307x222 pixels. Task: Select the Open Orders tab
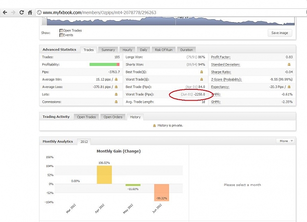[113, 117]
